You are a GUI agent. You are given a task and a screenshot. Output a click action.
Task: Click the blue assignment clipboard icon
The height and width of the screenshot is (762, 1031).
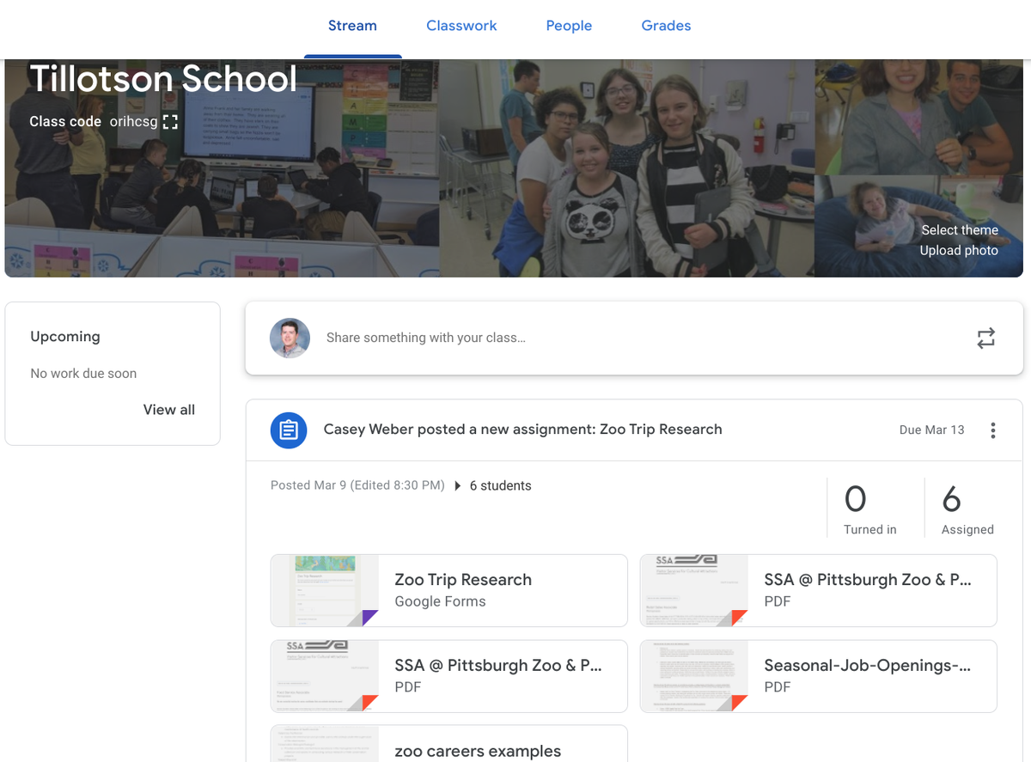[x=289, y=430]
